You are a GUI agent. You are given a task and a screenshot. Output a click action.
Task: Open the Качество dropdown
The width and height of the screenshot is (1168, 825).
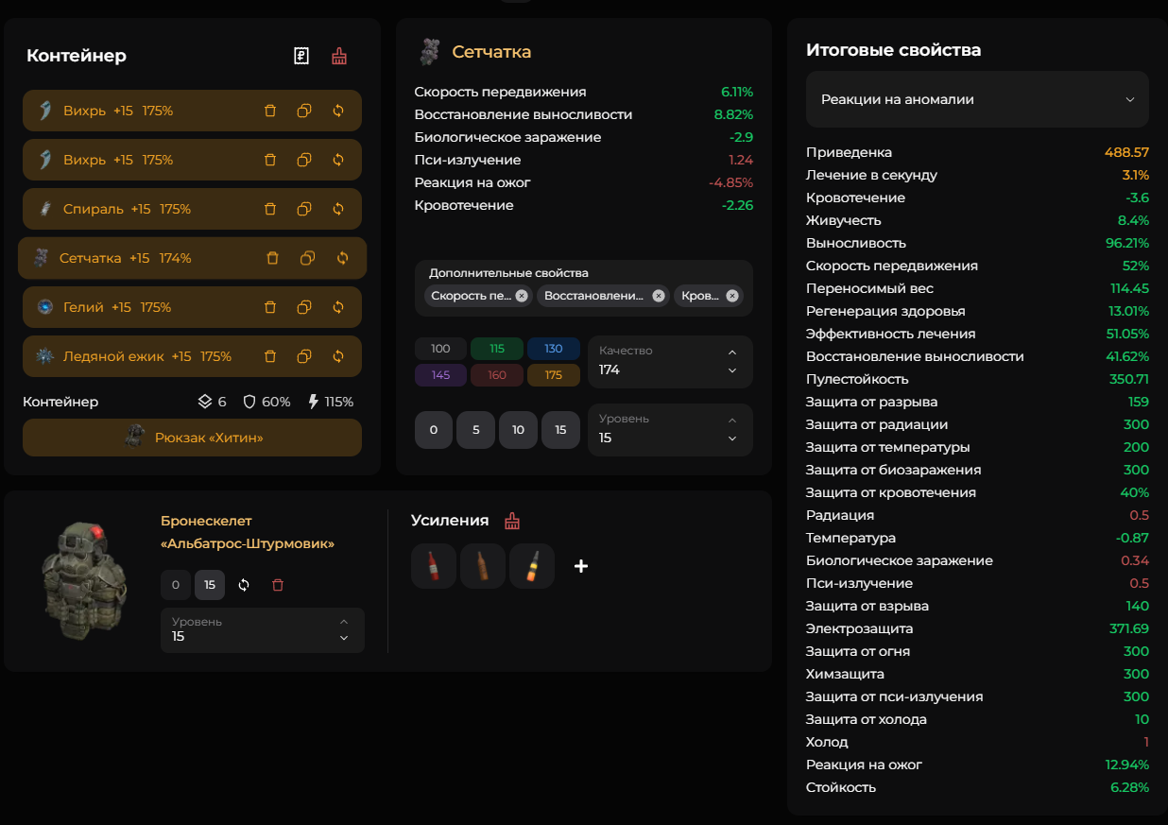click(670, 361)
